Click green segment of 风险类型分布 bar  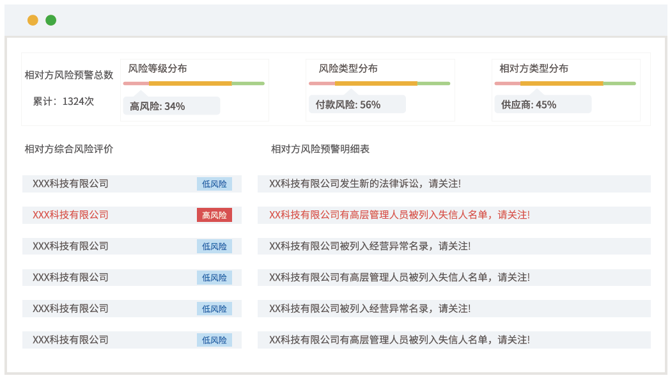coord(433,83)
